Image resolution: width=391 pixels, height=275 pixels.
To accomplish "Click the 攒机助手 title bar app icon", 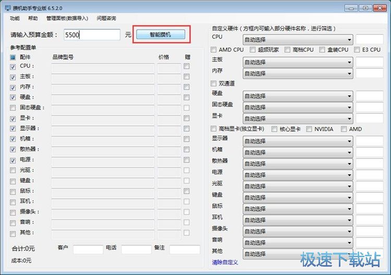I will pos(8,8).
